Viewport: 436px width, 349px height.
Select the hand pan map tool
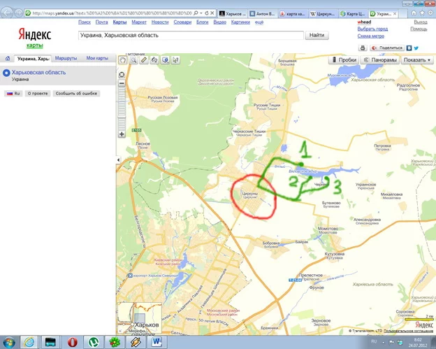click(122, 60)
